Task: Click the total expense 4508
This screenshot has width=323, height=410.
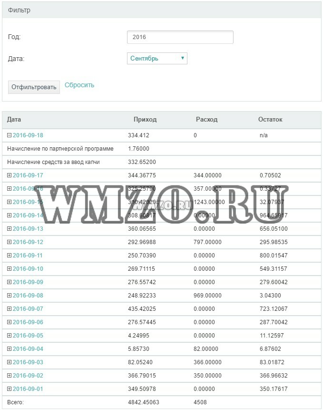Action: click(x=200, y=402)
